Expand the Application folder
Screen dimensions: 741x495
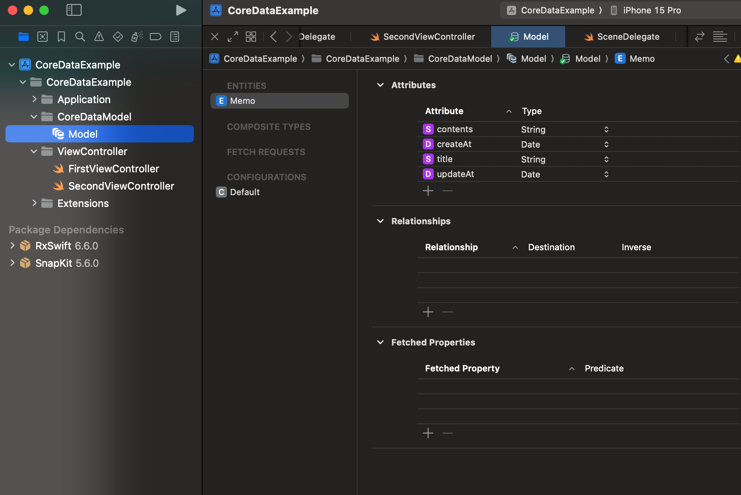(x=34, y=99)
